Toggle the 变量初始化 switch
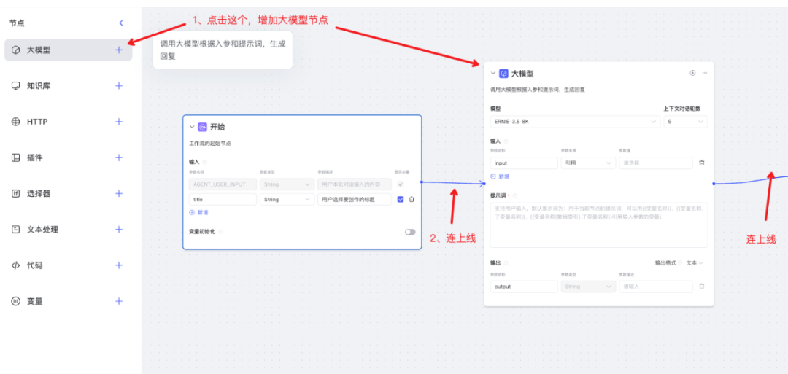Image resolution: width=788 pixels, height=374 pixels. pyautogui.click(x=410, y=232)
